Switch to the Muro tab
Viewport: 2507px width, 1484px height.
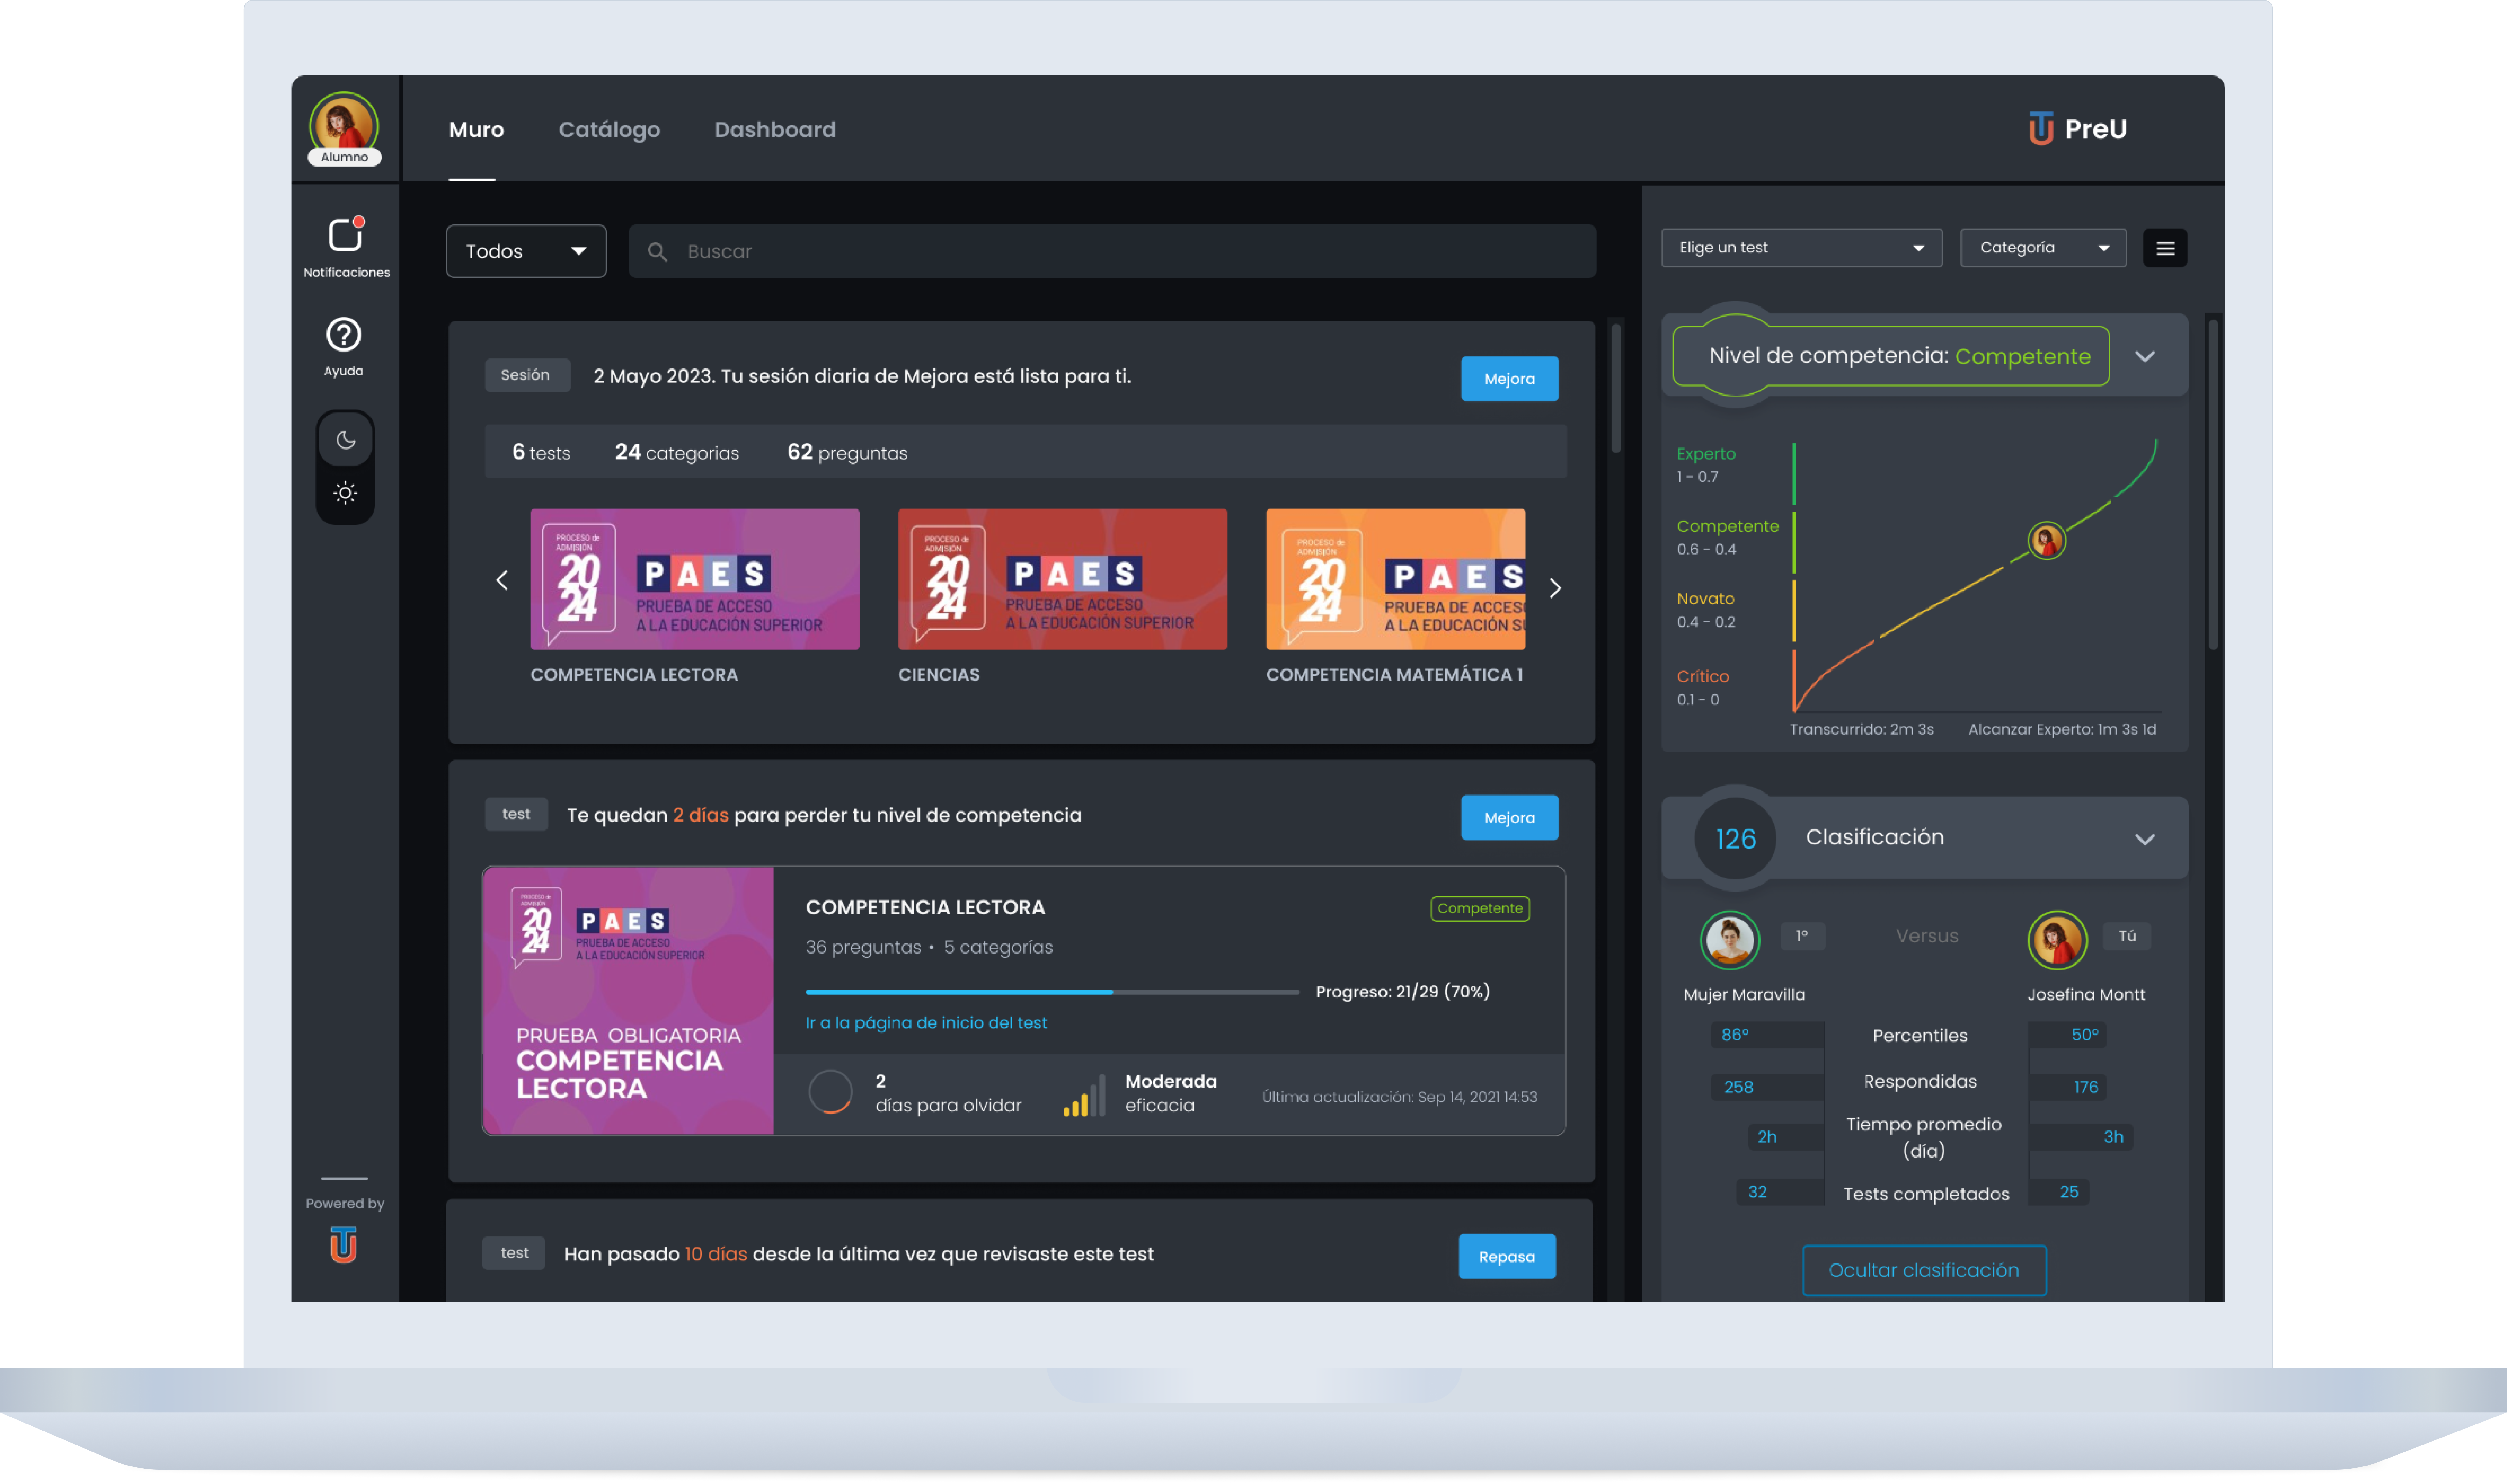pyautogui.click(x=476, y=130)
